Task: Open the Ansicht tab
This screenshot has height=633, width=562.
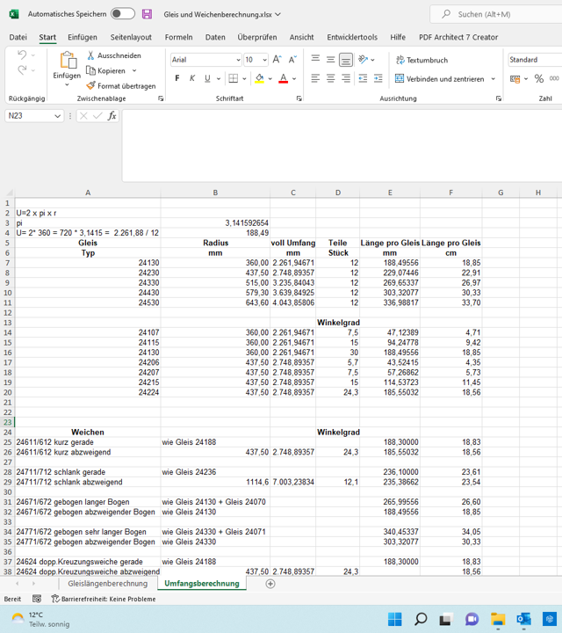Action: 301,37
